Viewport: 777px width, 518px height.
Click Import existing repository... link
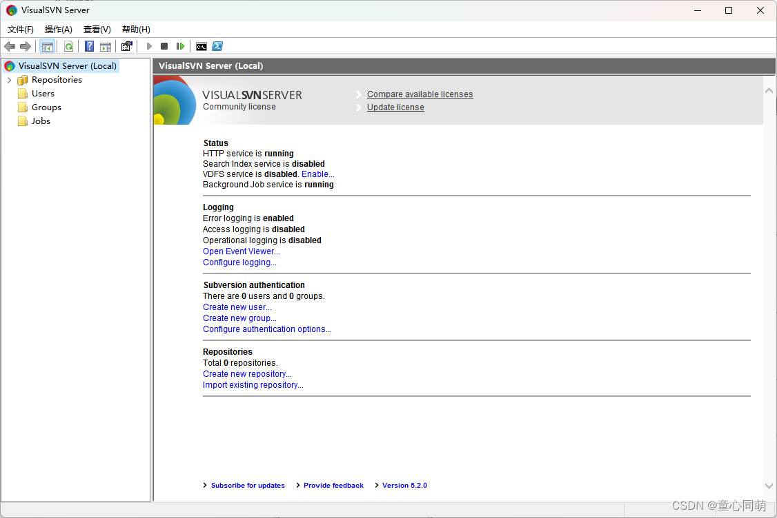[x=253, y=385]
